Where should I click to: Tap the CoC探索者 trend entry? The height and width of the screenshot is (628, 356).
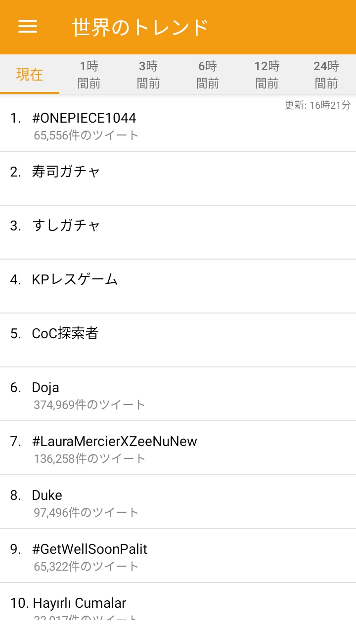pyautogui.click(x=65, y=333)
